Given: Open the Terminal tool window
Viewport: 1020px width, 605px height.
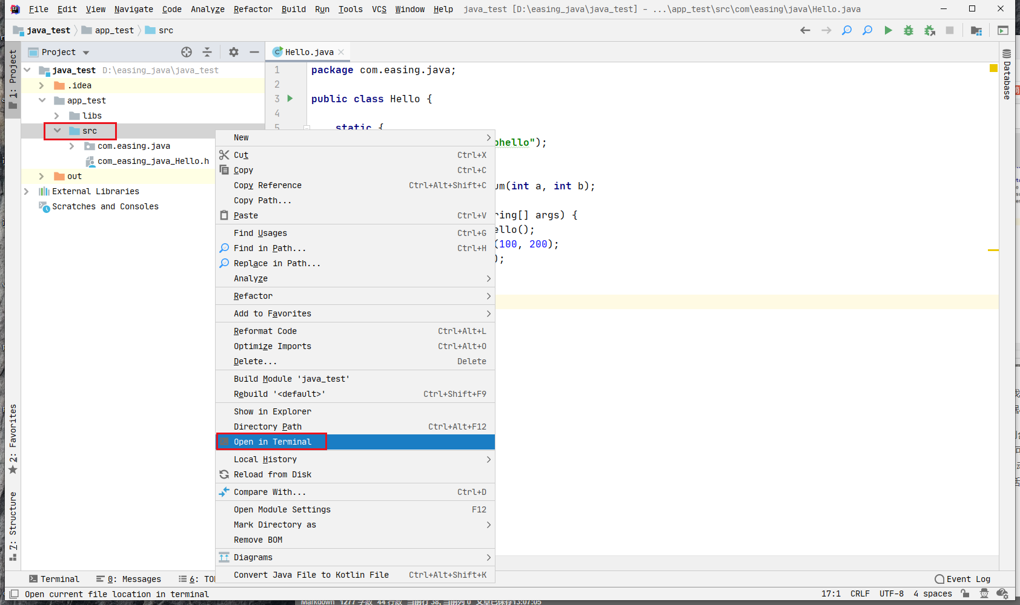Looking at the screenshot, I should (x=54, y=579).
